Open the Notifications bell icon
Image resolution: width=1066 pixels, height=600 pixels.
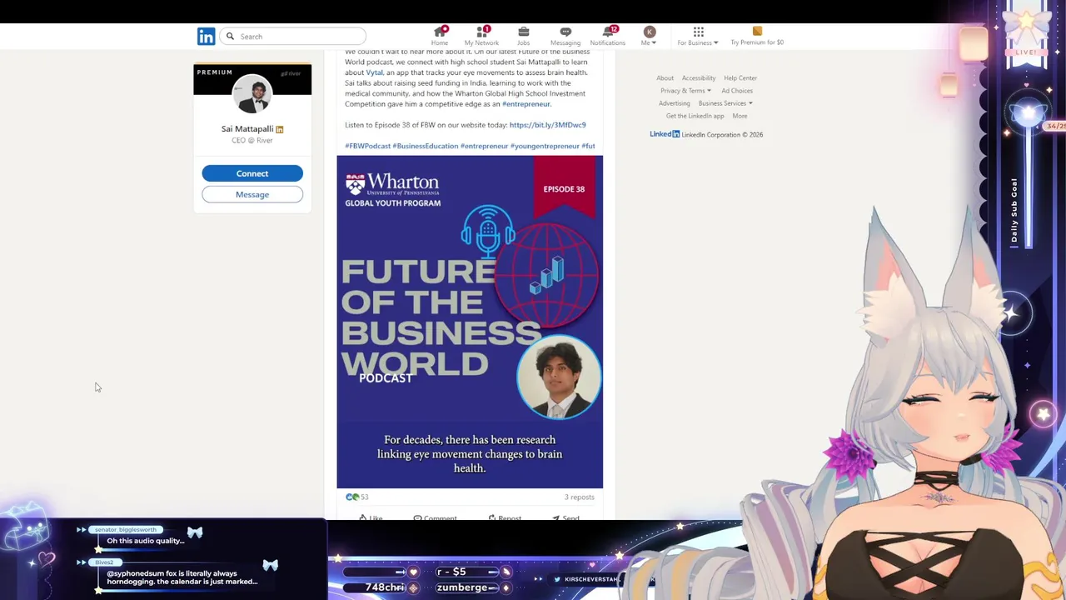(608, 32)
